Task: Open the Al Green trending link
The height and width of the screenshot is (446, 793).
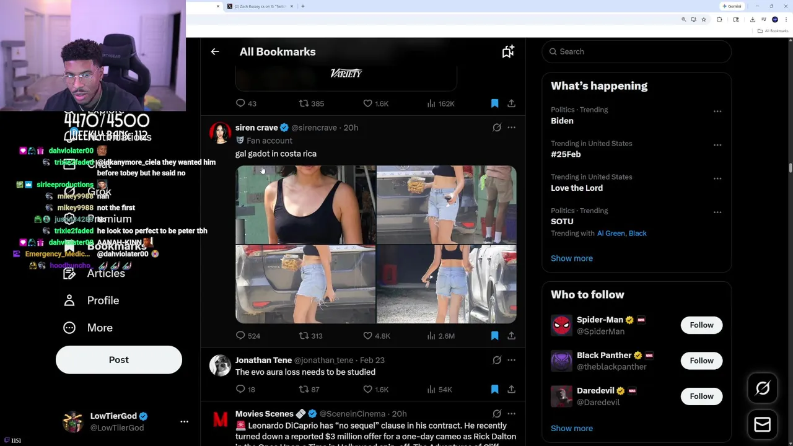Action: point(610,234)
